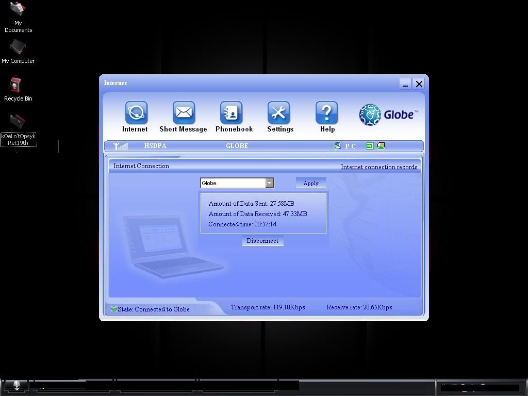Click the alien head Start button
This screenshot has height=396, width=528.
coord(16,386)
